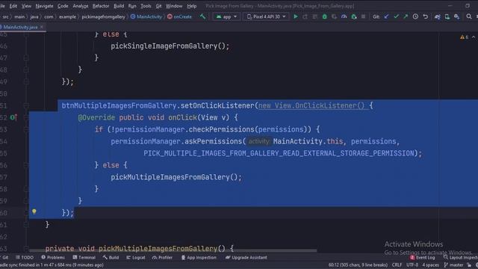
Task: Change the 4 spaces indent setting
Action: click(430, 265)
